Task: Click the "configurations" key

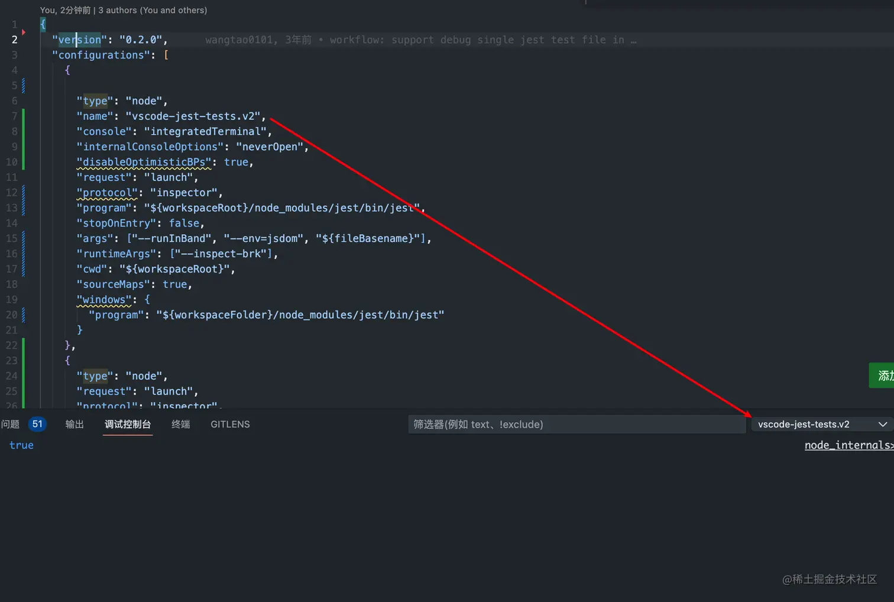Action: [x=101, y=55]
